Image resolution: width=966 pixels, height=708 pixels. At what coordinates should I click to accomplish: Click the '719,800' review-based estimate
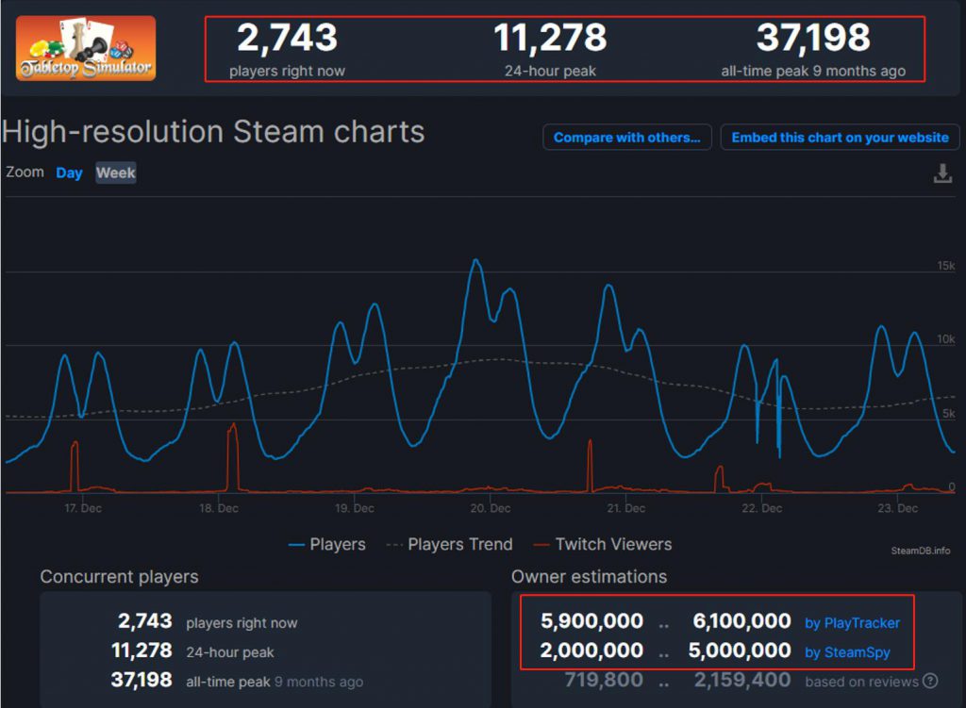[604, 681]
